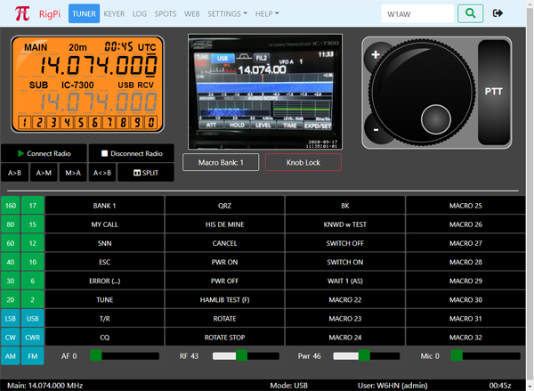Click the logout arrow icon

point(498,13)
